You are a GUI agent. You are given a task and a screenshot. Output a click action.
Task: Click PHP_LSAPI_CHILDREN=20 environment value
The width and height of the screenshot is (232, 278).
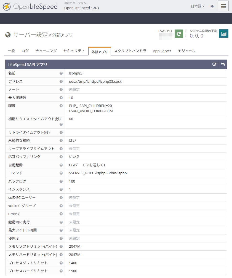coord(90,106)
